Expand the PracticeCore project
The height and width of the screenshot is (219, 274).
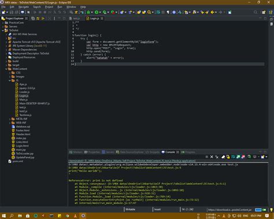(3, 23)
